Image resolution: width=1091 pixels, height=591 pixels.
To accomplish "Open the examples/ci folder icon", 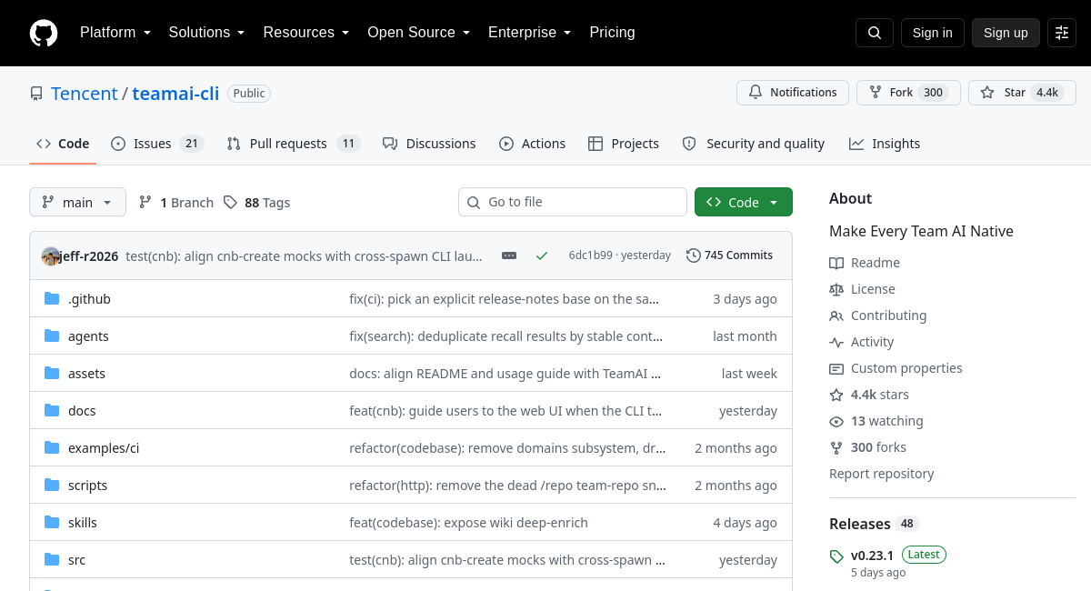I will [52, 448].
